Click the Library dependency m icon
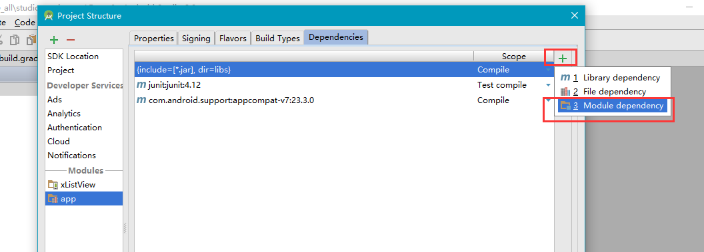This screenshot has width=704, height=252. [565, 77]
